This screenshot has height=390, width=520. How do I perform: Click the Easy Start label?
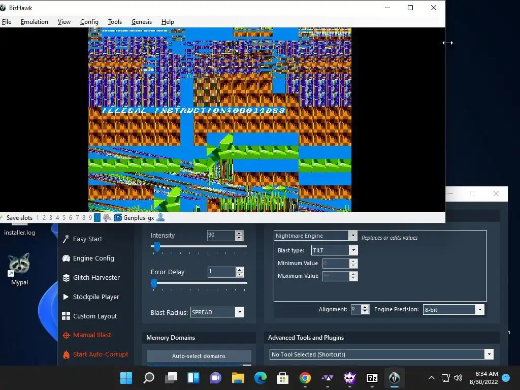[87, 239]
